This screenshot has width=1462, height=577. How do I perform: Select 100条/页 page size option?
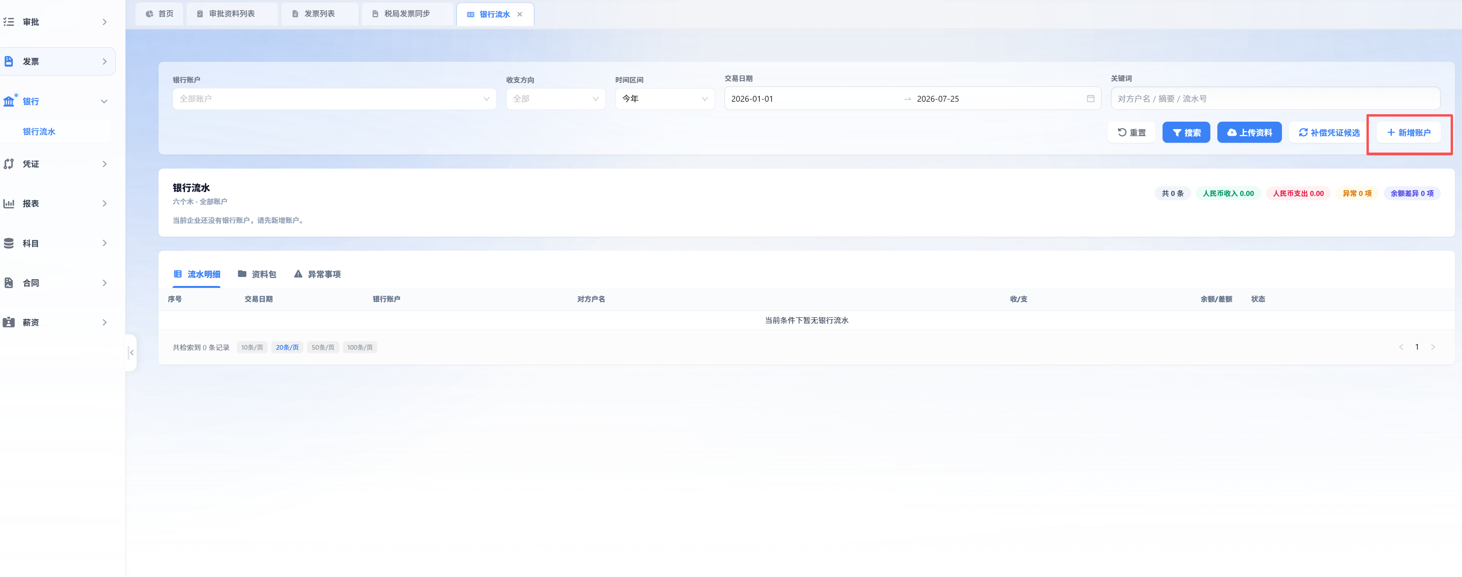(x=360, y=347)
